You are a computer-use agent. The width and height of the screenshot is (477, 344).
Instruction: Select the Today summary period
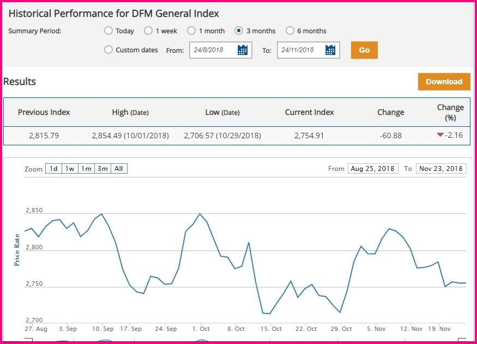point(108,31)
